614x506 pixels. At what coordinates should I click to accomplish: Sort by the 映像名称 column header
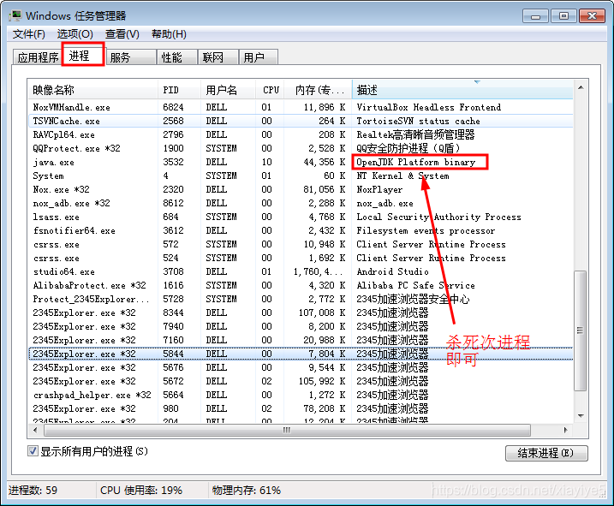pyautogui.click(x=92, y=90)
